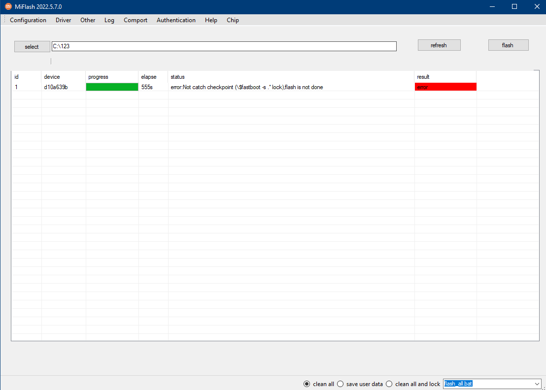Open the Log menu
The width and height of the screenshot is (546, 390).
tap(109, 20)
